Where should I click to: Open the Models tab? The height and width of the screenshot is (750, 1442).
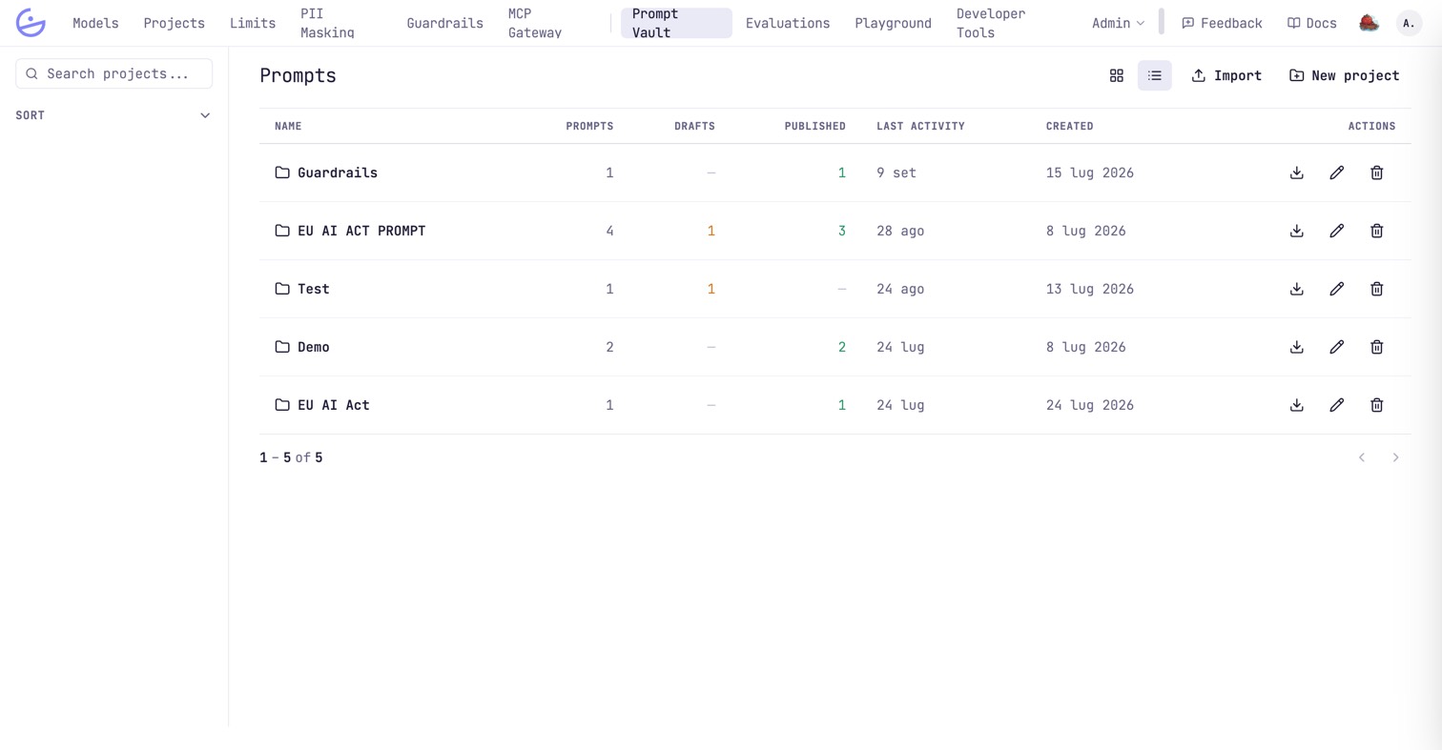[x=95, y=23]
